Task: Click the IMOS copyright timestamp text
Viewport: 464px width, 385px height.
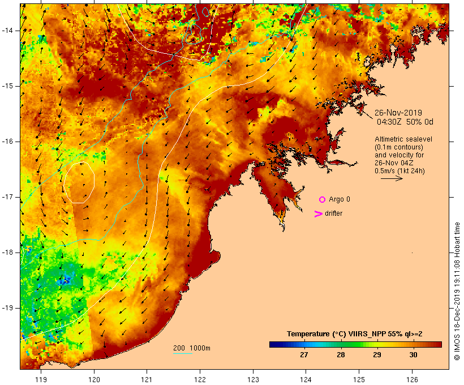Action: pos(457,291)
